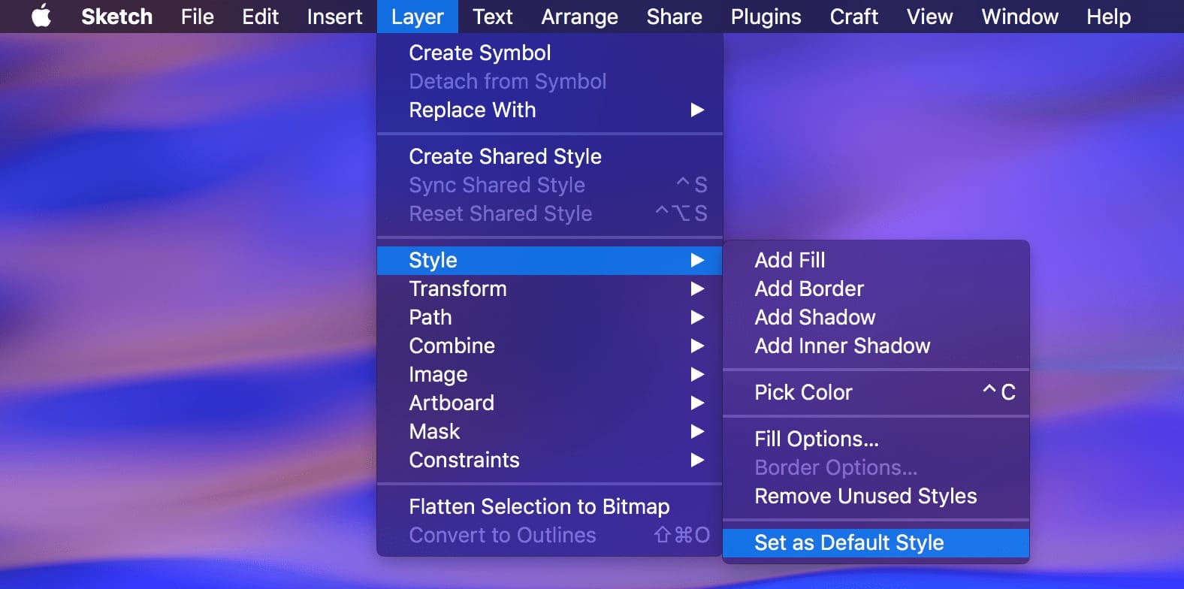Expand the Path submenu
This screenshot has width=1184, height=589.
(x=550, y=317)
